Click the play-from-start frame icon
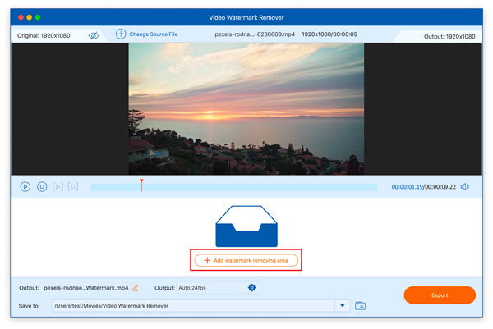This screenshot has width=493, height=329. pos(58,187)
